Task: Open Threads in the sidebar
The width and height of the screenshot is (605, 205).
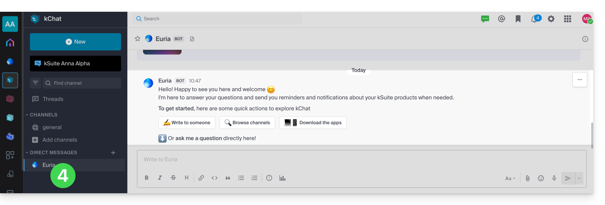Action: pyautogui.click(x=53, y=99)
